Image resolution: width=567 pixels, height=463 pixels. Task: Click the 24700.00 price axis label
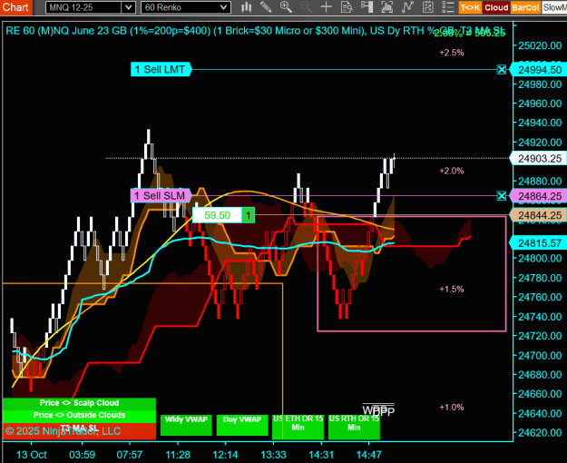[x=540, y=356]
